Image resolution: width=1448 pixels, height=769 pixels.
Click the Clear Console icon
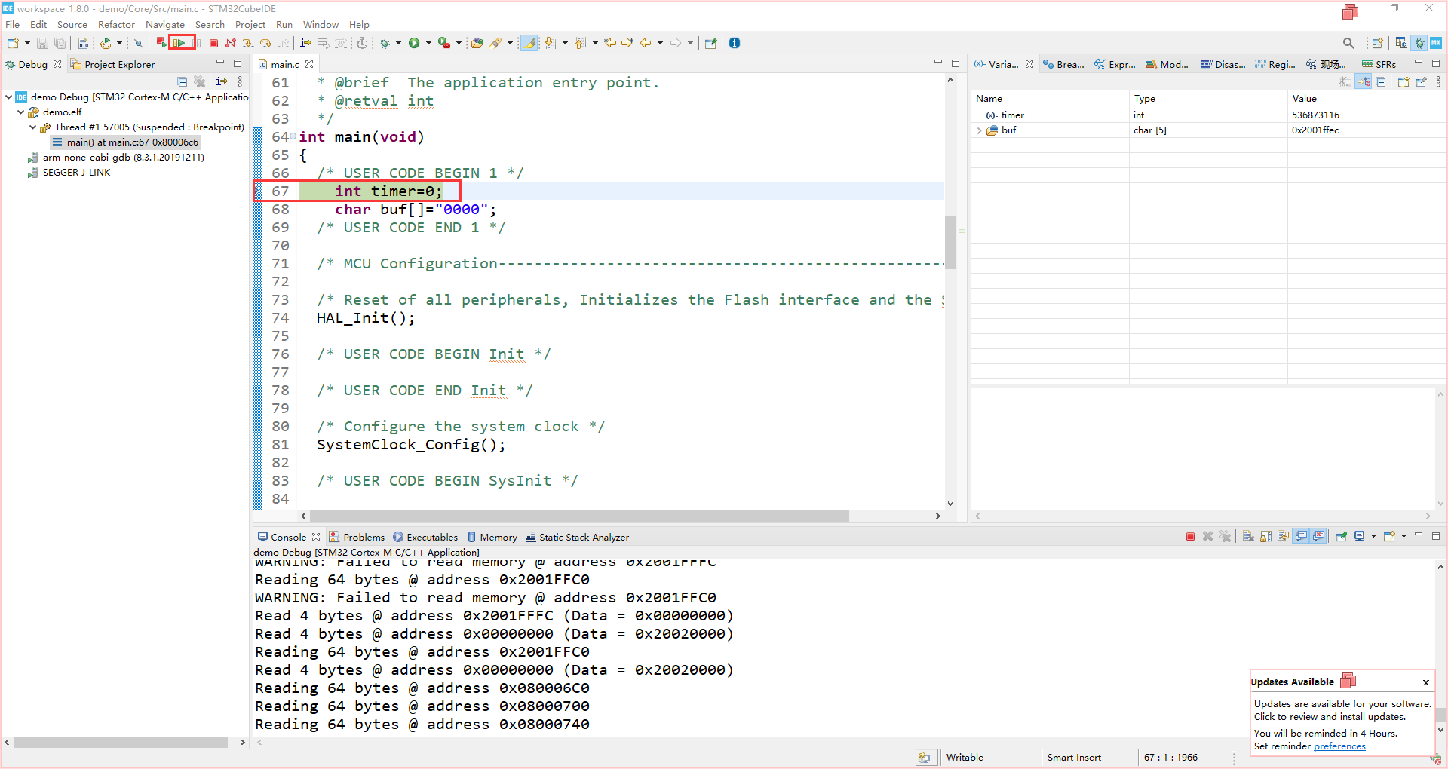[x=1248, y=536]
